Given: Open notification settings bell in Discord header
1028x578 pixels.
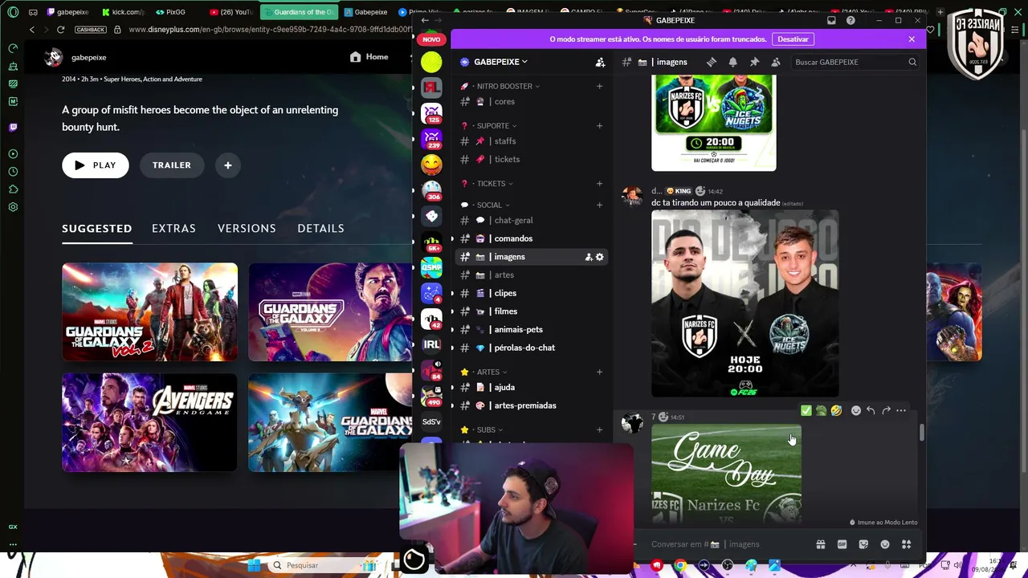Looking at the screenshot, I should pyautogui.click(x=732, y=62).
